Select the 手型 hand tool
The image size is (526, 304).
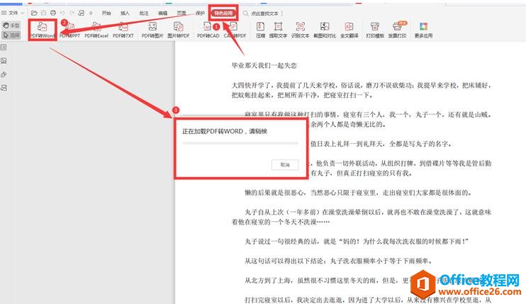pos(11,25)
